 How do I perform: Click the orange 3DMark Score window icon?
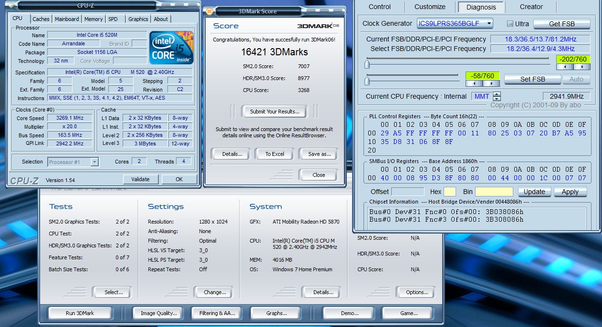click(209, 11)
